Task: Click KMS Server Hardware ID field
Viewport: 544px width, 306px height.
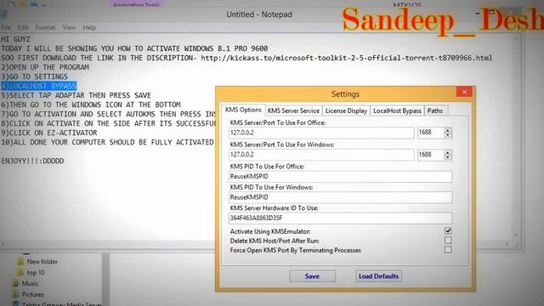Action: pyautogui.click(x=340, y=218)
